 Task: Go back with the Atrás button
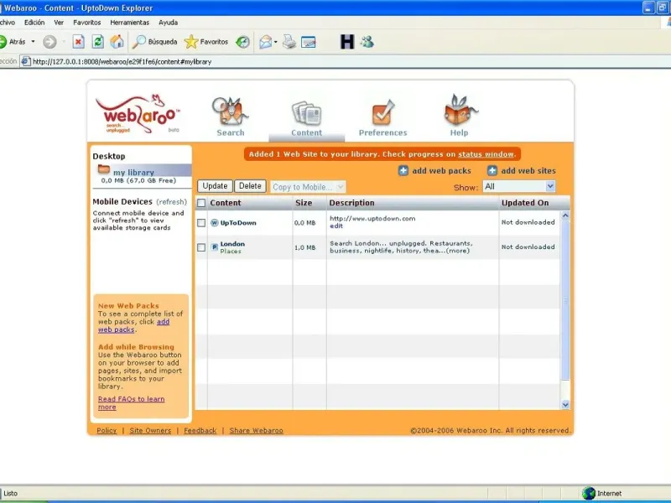13,41
